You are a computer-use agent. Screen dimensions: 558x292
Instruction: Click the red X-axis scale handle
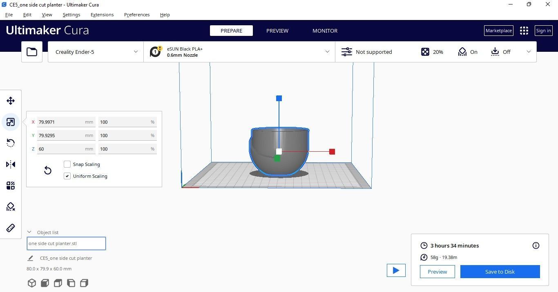(332, 152)
